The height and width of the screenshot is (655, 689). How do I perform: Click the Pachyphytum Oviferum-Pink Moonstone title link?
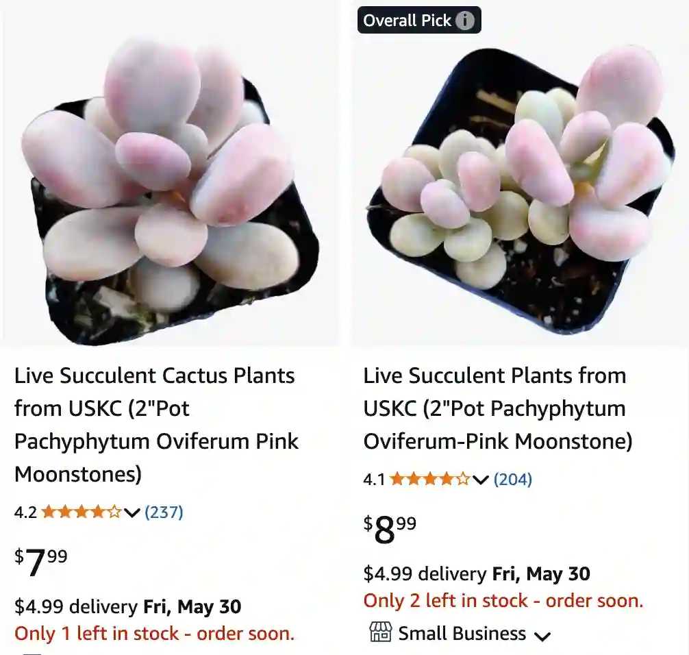[493, 408]
